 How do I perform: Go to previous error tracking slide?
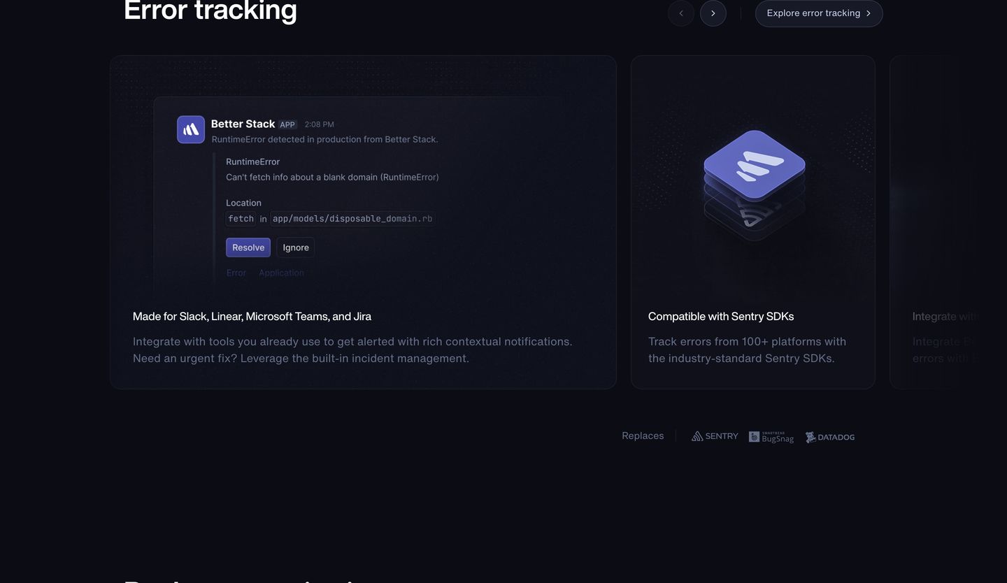(x=681, y=13)
